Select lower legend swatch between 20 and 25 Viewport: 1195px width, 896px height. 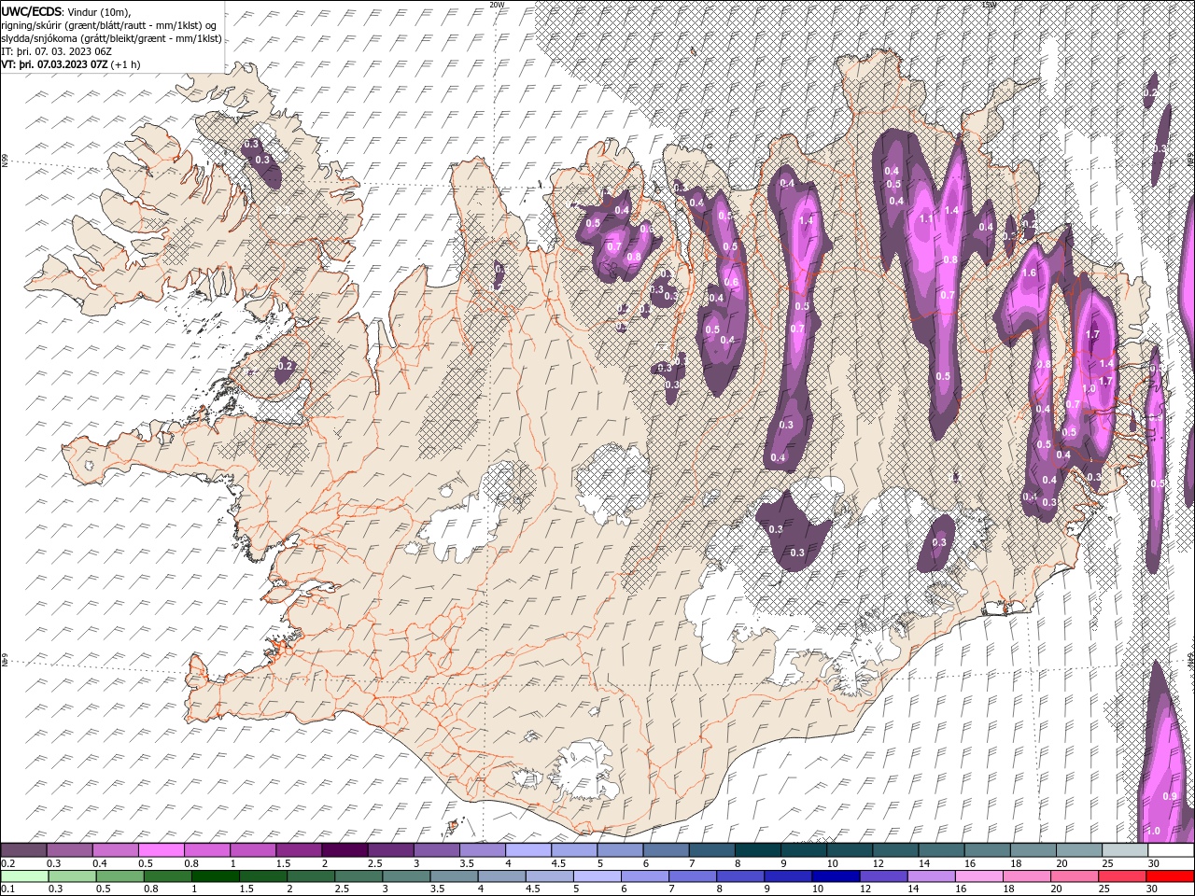(x=1074, y=875)
